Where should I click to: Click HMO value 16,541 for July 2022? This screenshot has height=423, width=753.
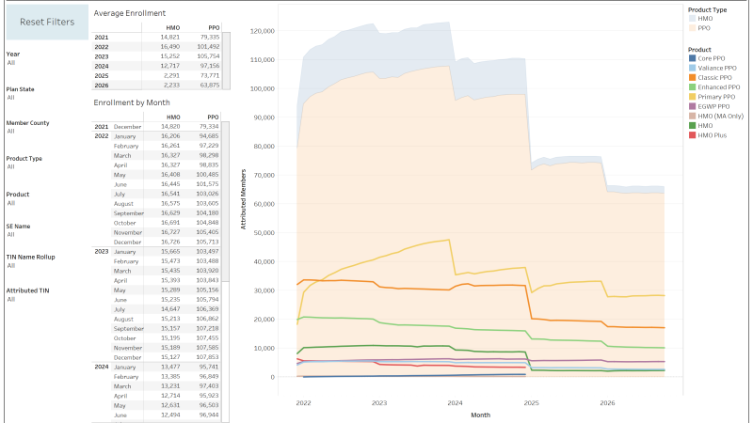tap(170, 194)
